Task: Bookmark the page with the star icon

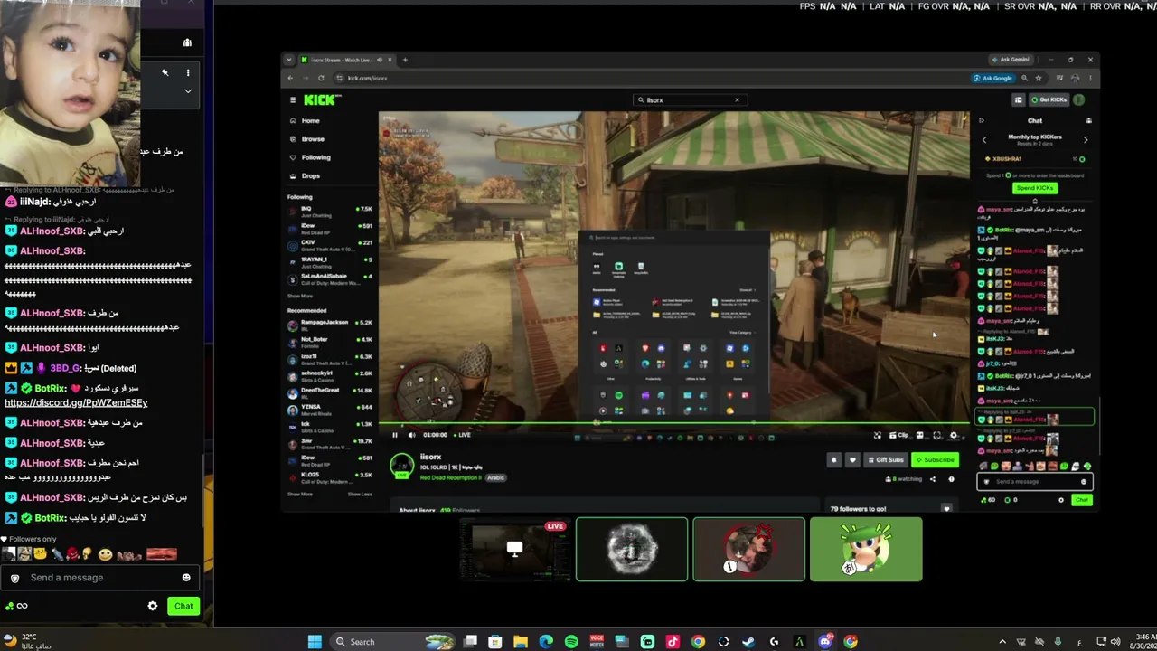Action: (x=1039, y=78)
